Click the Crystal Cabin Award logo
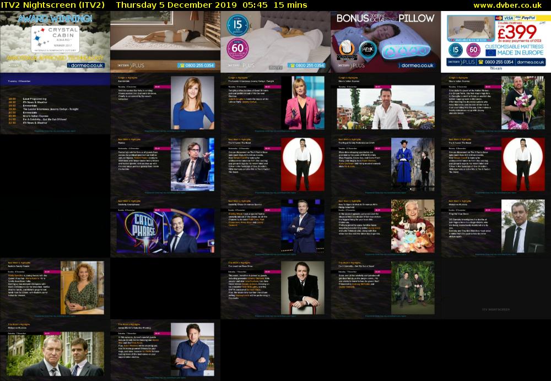The height and width of the screenshot is (381, 551). [x=55, y=39]
